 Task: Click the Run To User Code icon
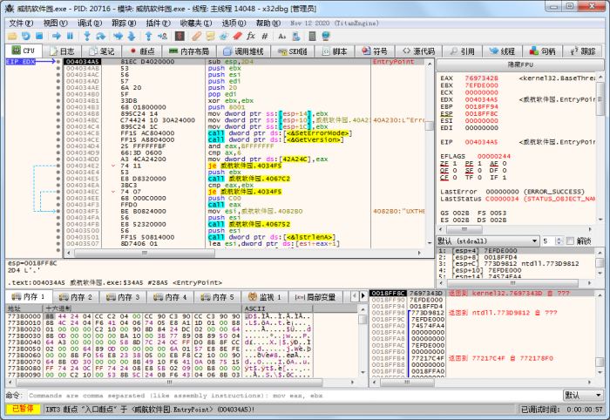(x=162, y=37)
